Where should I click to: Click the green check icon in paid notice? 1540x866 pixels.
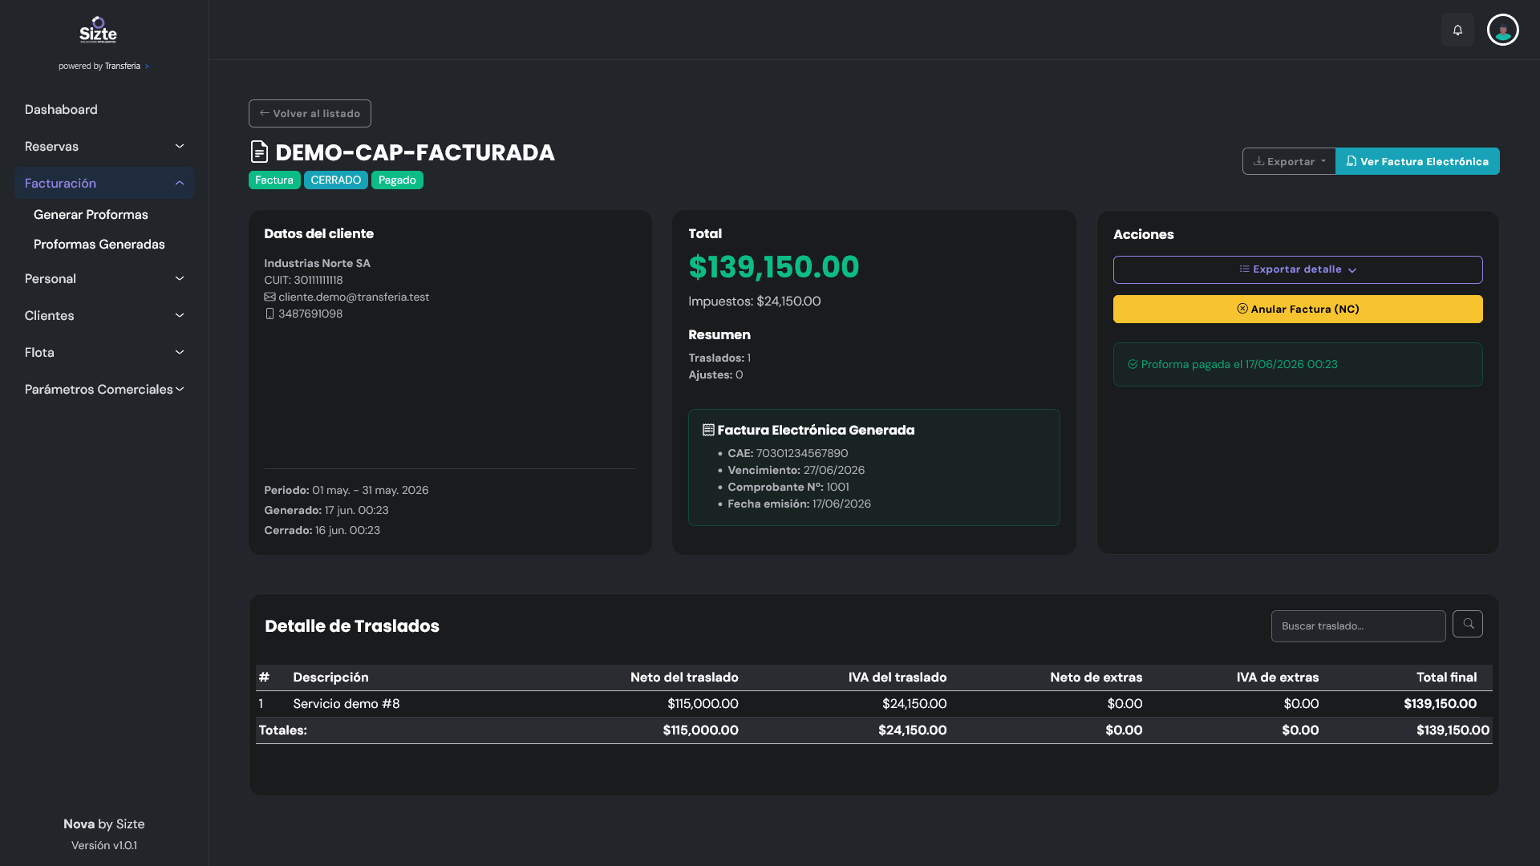1133,364
